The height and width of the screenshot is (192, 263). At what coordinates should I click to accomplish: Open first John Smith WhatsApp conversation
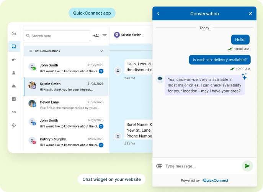point(66,68)
